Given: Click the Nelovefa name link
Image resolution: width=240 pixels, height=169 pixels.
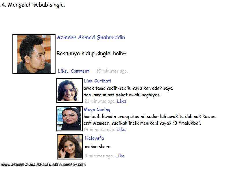Looking at the screenshot, I should [x=94, y=138].
